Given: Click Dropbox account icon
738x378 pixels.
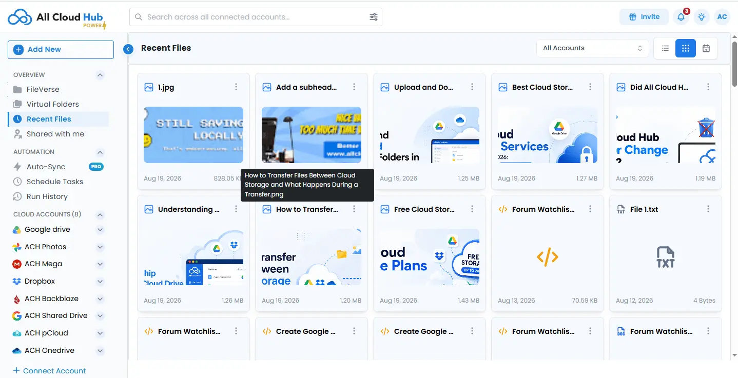Looking at the screenshot, I should point(17,282).
